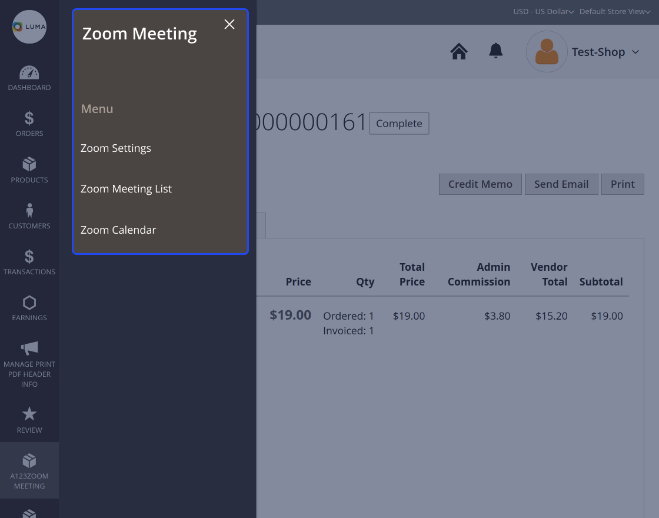Close the Zoom Meeting submenu panel
This screenshot has height=518, width=659.
tap(229, 24)
